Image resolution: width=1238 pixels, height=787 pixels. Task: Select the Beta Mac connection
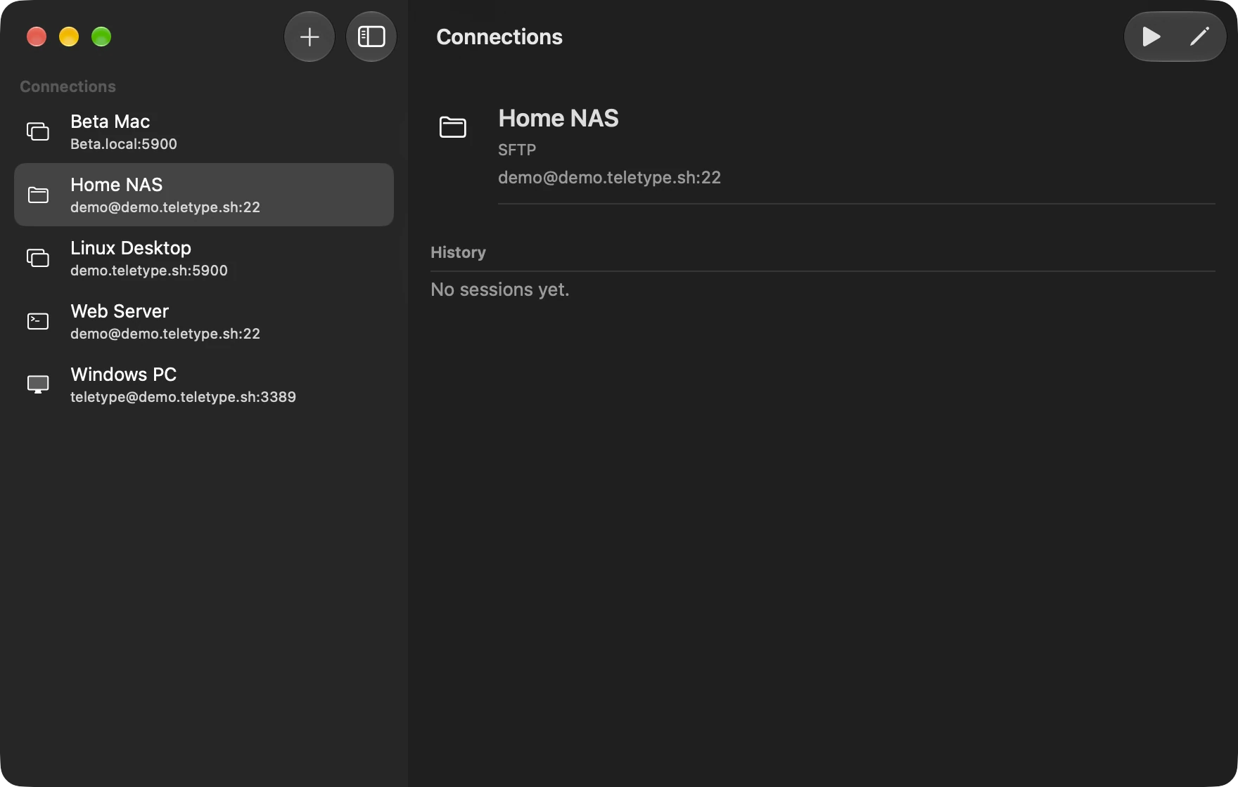click(204, 131)
